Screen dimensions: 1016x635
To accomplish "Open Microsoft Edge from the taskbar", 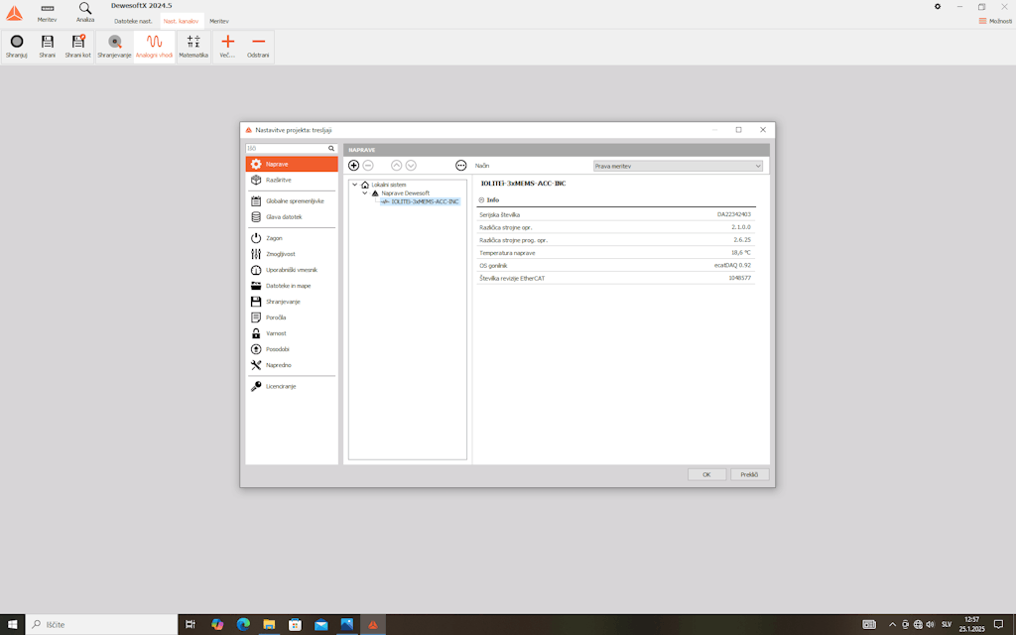I will pyautogui.click(x=243, y=625).
